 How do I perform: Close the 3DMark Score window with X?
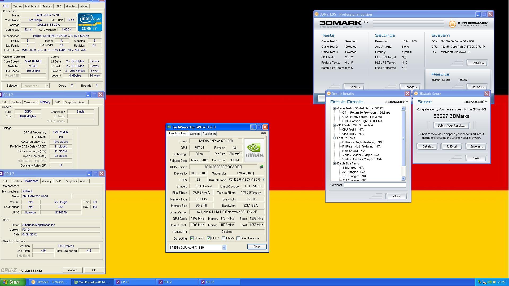[x=487, y=94]
